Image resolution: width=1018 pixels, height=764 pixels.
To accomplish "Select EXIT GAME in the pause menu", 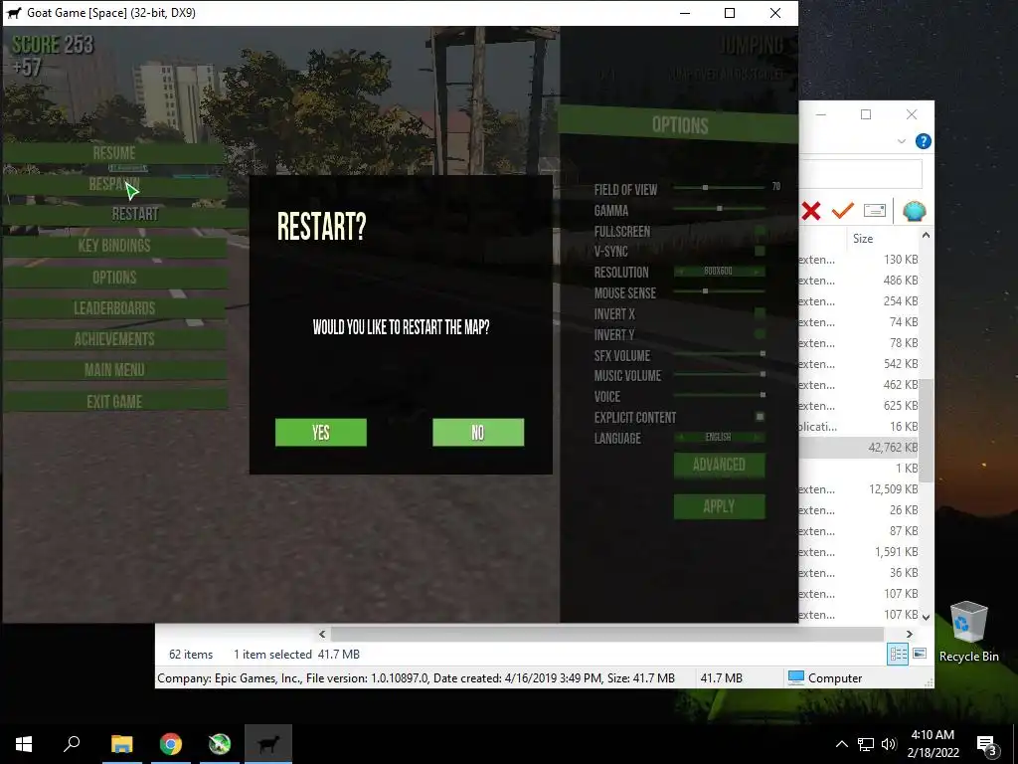I will (114, 402).
